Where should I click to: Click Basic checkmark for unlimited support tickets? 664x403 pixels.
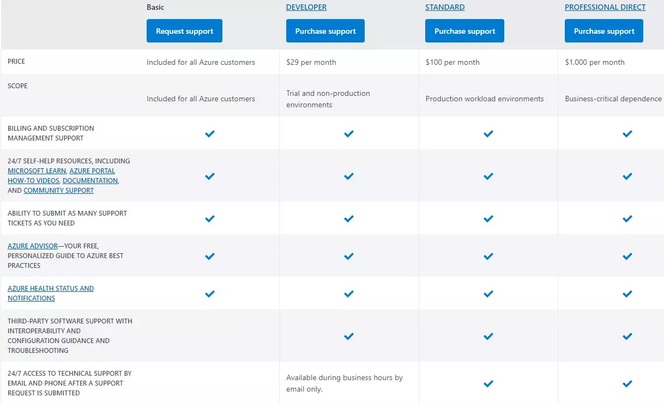[209, 218]
